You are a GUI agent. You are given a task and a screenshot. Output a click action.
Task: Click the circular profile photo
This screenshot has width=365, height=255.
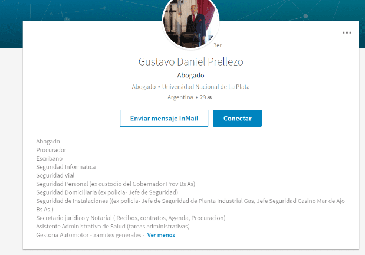tap(190, 22)
